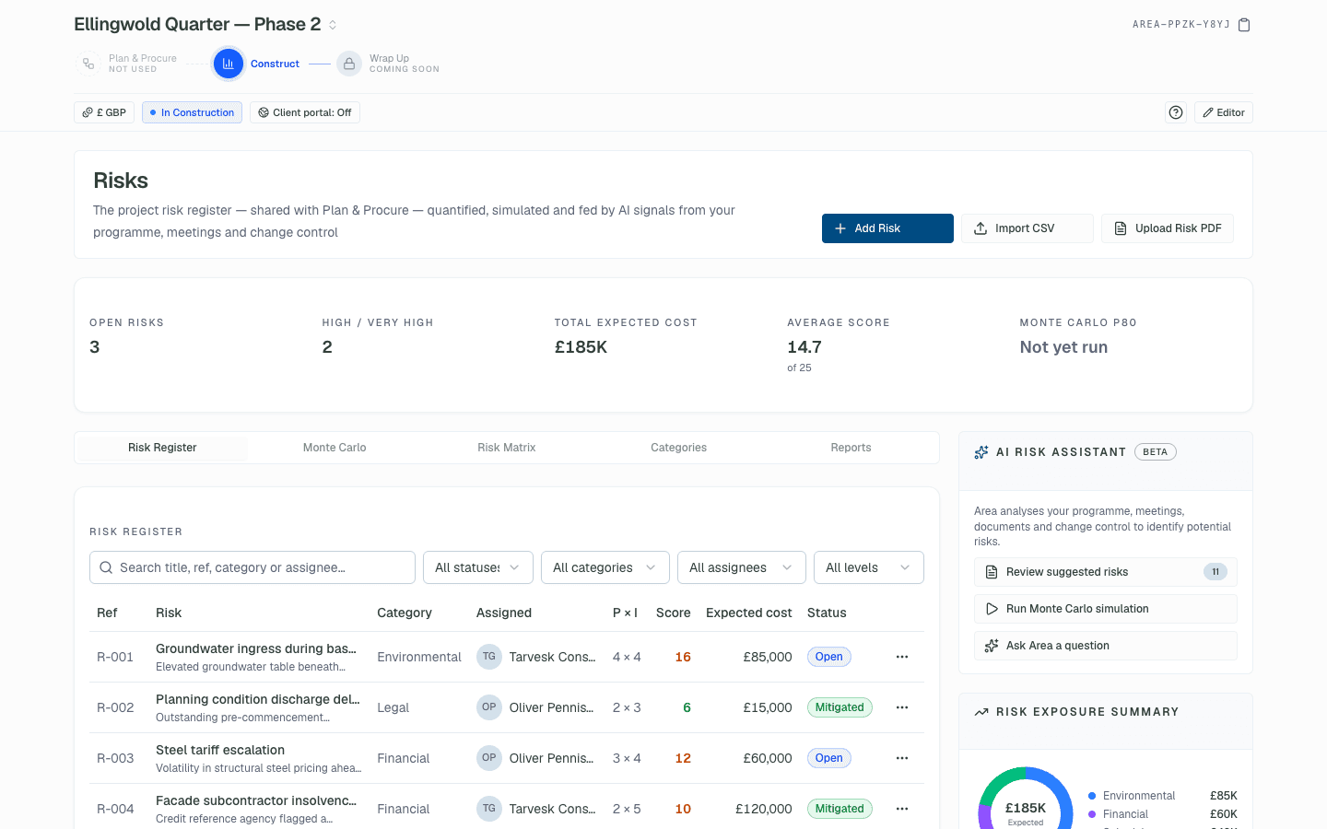This screenshot has height=829, width=1327.
Task: Open risk Steel tariff escalation
Action: (x=220, y=750)
